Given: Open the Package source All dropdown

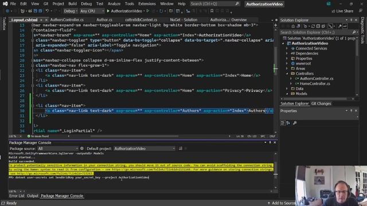Looking at the screenshot, I should pyautogui.click(x=58, y=149).
